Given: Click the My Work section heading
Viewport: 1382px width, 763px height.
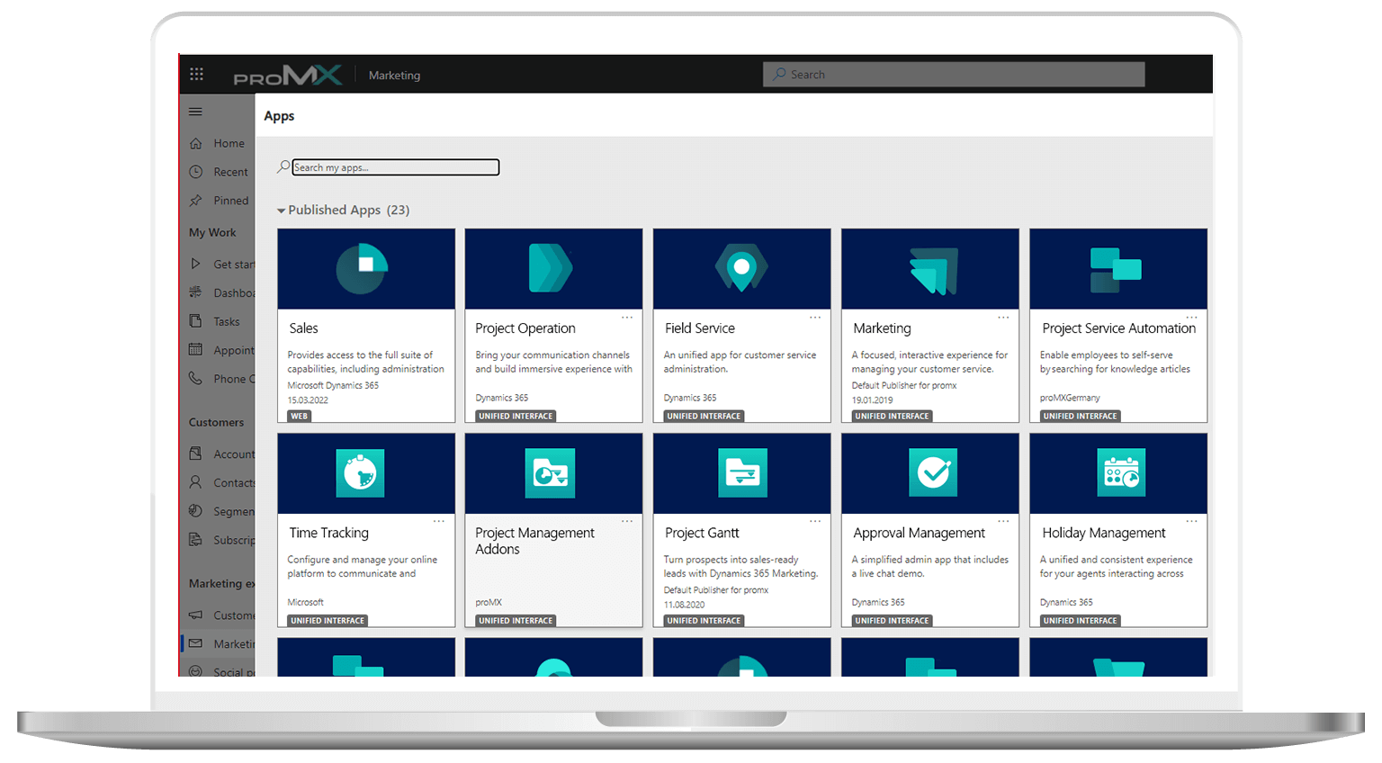Looking at the screenshot, I should (x=212, y=232).
